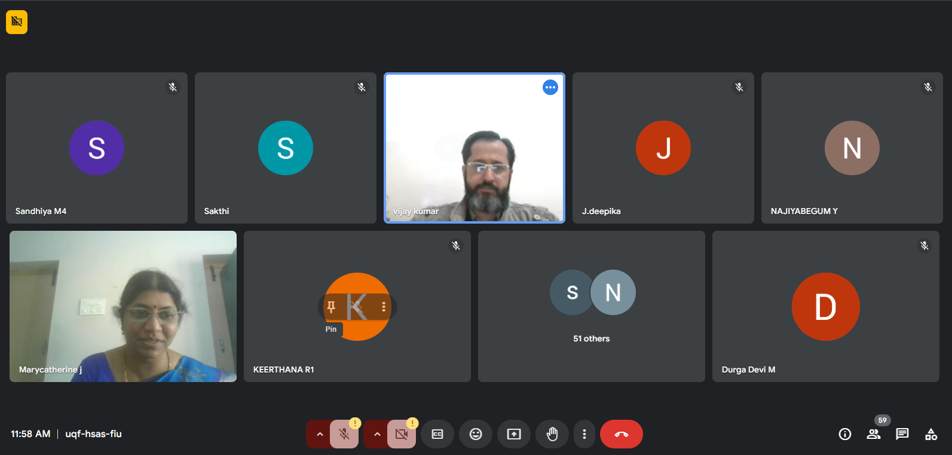Select Sandhiya M4 participant tile
Viewport: 952px width, 455px height.
point(97,148)
